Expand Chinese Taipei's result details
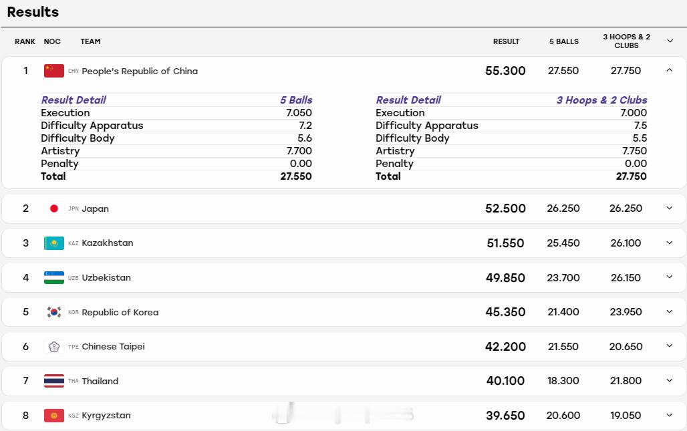The width and height of the screenshot is (687, 431). [x=670, y=346]
